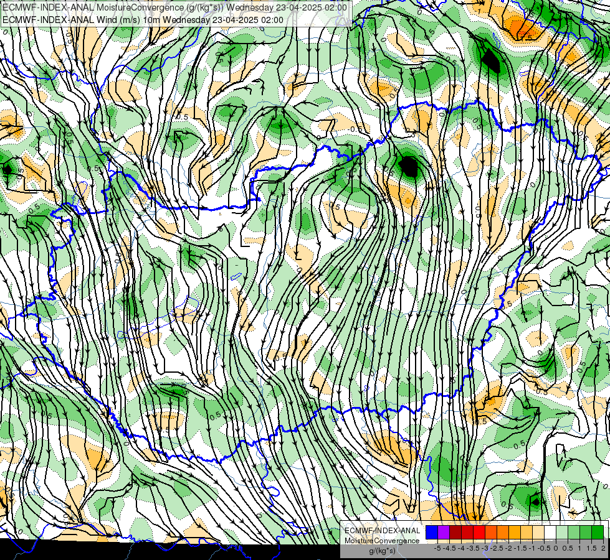610x560 pixels.
Task: Choose the amber swatch between -2 and -1.5
Action: (x=515, y=532)
